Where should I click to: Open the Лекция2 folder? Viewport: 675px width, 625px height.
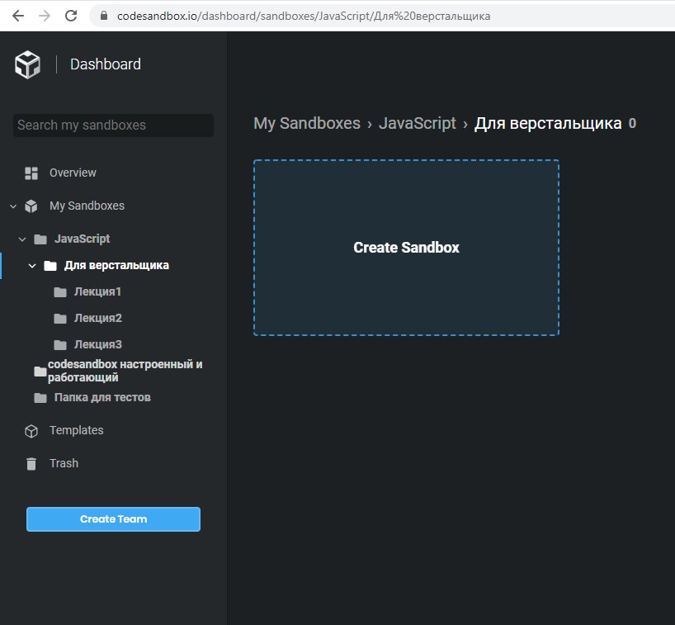98,318
